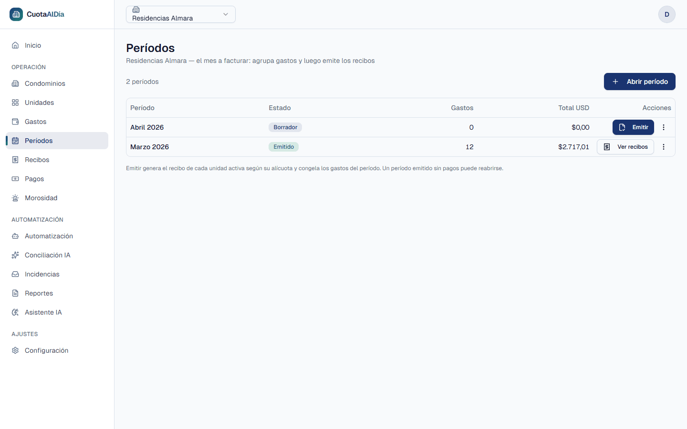The width and height of the screenshot is (687, 429).
Task: Open Reportes page
Action: [x=57, y=293]
